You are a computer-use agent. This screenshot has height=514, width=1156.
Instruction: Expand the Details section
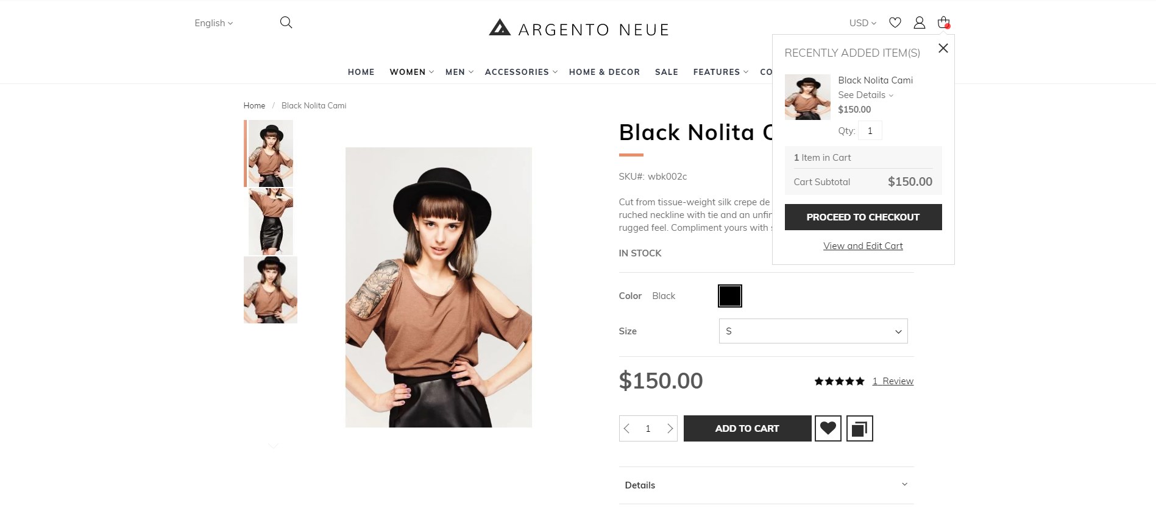[x=766, y=485]
